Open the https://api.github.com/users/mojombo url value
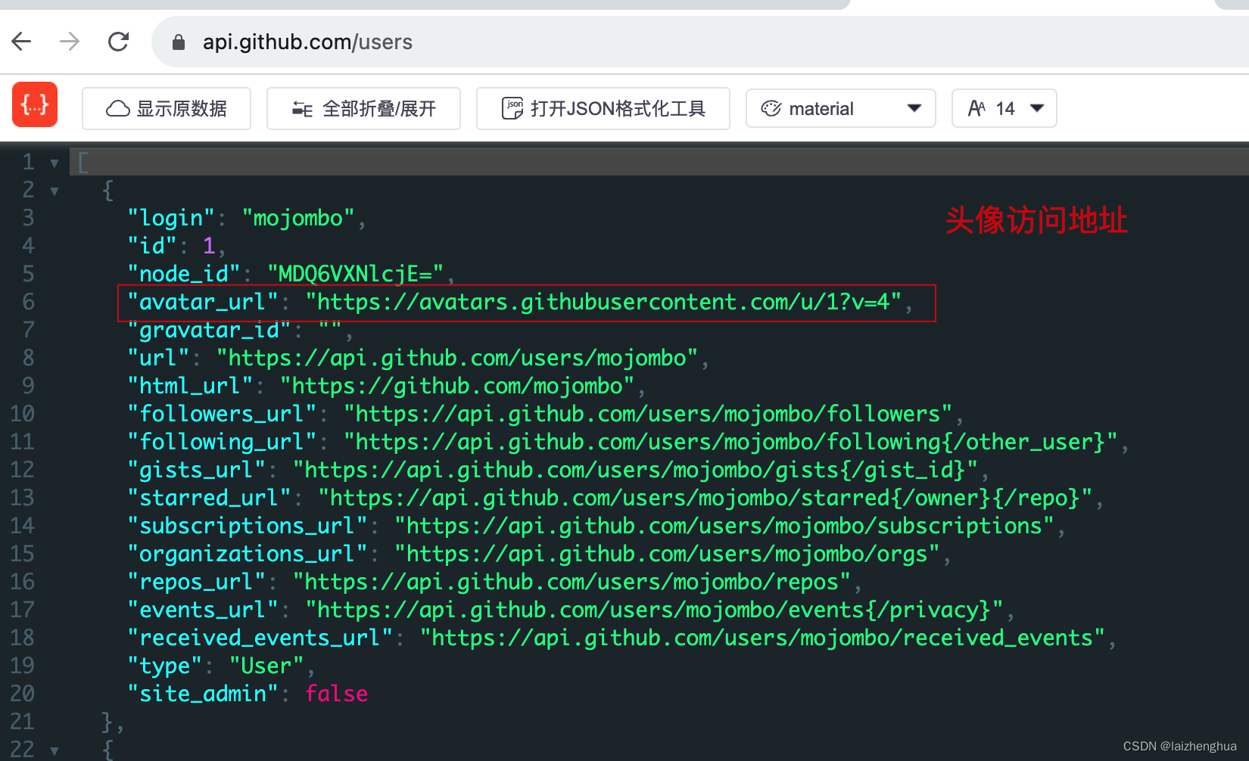1249x761 pixels. [x=457, y=359]
